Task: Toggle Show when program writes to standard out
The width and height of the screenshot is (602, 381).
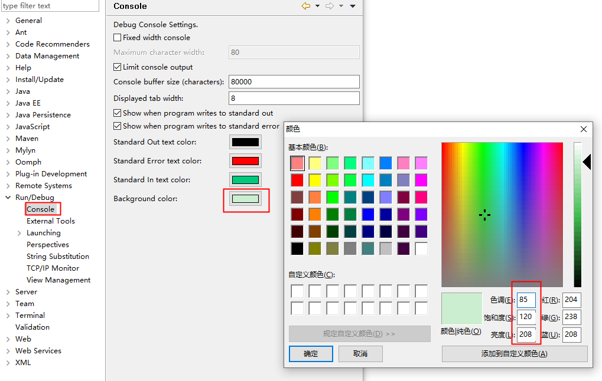Action: tap(118, 113)
